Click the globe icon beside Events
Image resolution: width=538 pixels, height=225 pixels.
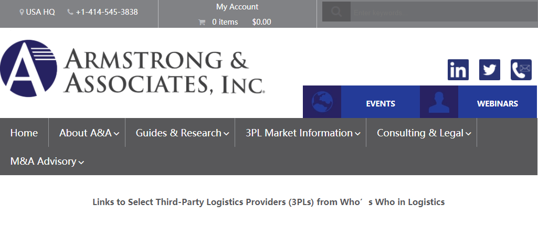(322, 102)
